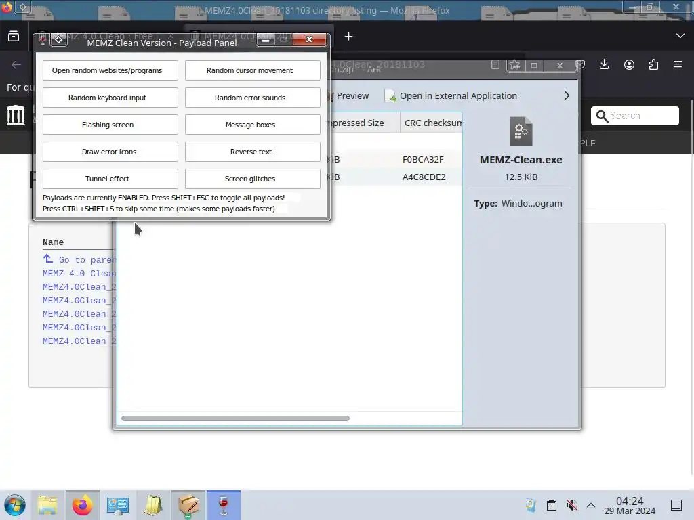Click the MEMZ-Clean.exe file icon in Ark info panel

coord(521,131)
